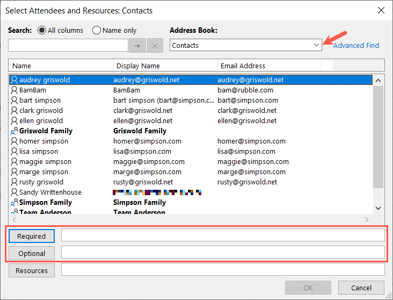Screen dimensions: 393x300
Task: Click the Griswold Family group icon
Action: pyautogui.click(x=14, y=131)
